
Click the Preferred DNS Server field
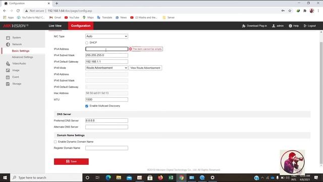point(106,120)
